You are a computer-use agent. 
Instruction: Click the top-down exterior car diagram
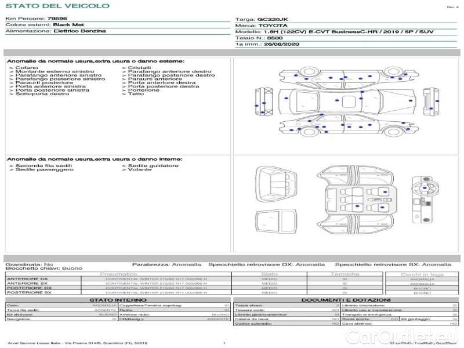(347, 102)
